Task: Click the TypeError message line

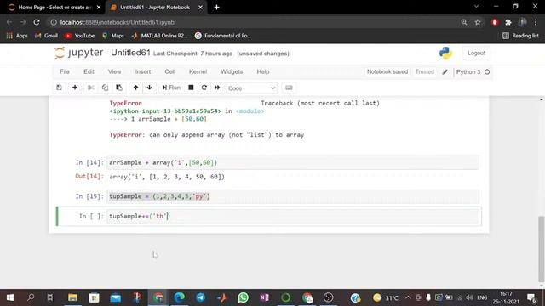Action: 206,135
